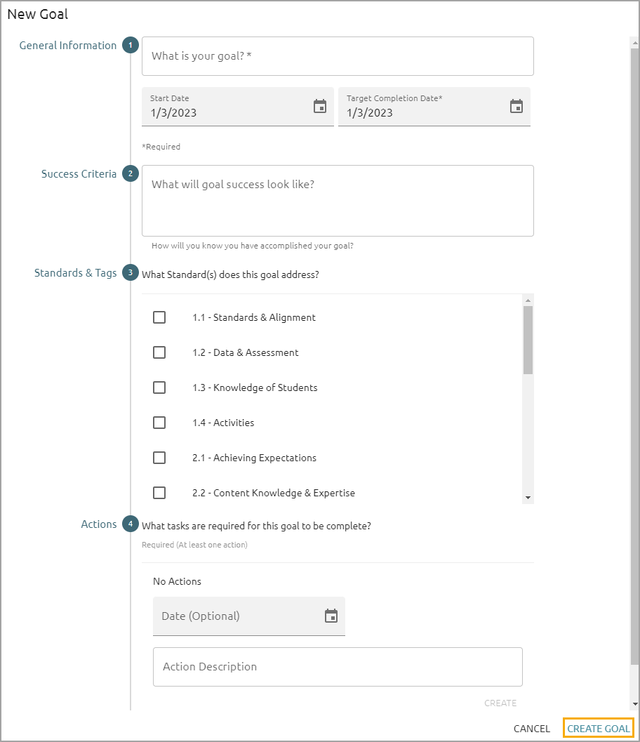Click the CREATE GOAL button
Screen dimensions: 640x742
point(599,729)
